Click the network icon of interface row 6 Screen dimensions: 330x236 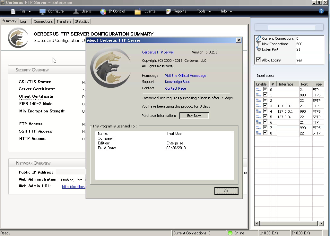[x=258, y=122]
